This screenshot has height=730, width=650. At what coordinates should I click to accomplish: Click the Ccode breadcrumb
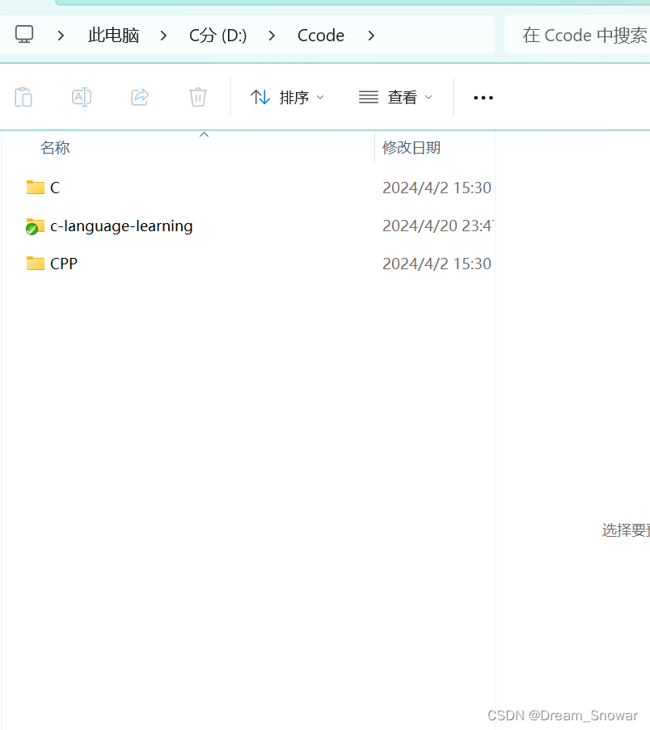(321, 36)
